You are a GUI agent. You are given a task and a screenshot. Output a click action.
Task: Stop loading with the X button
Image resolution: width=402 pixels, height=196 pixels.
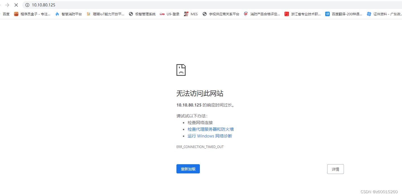16,5
